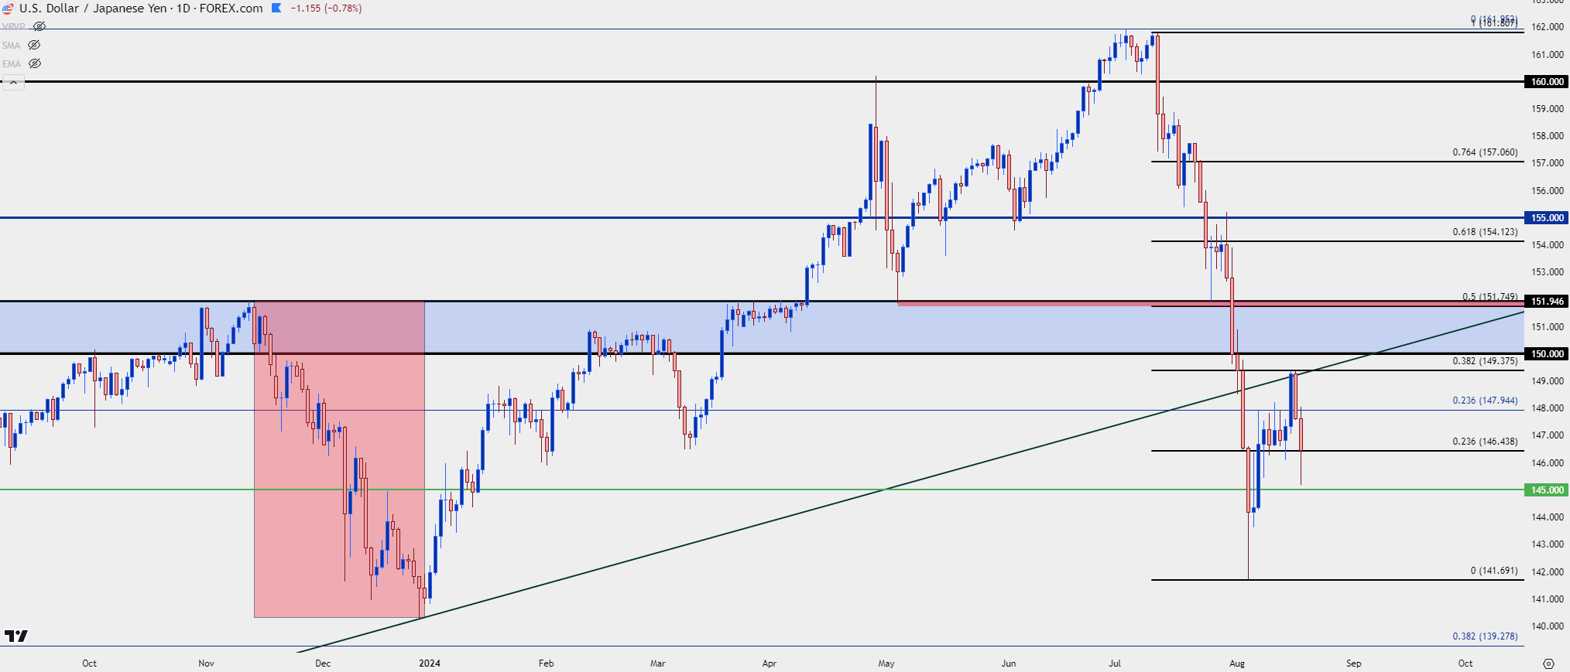Click the Dec label on time axis
Screen dimensions: 1570x672
point(323,663)
